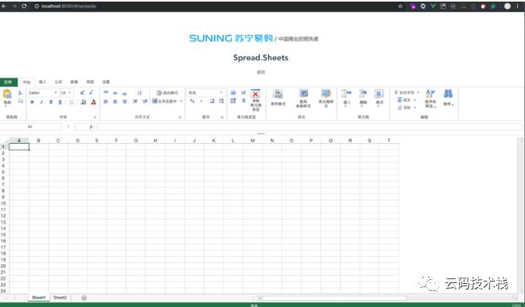The image size is (525, 307).
Task: Open the sort and filter menu
Action: pos(430,99)
